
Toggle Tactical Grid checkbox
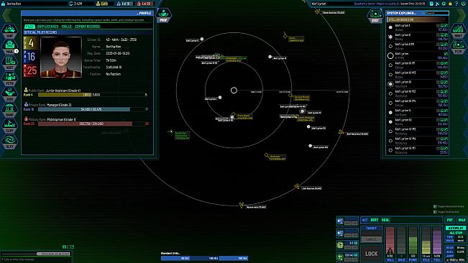(x=435, y=212)
